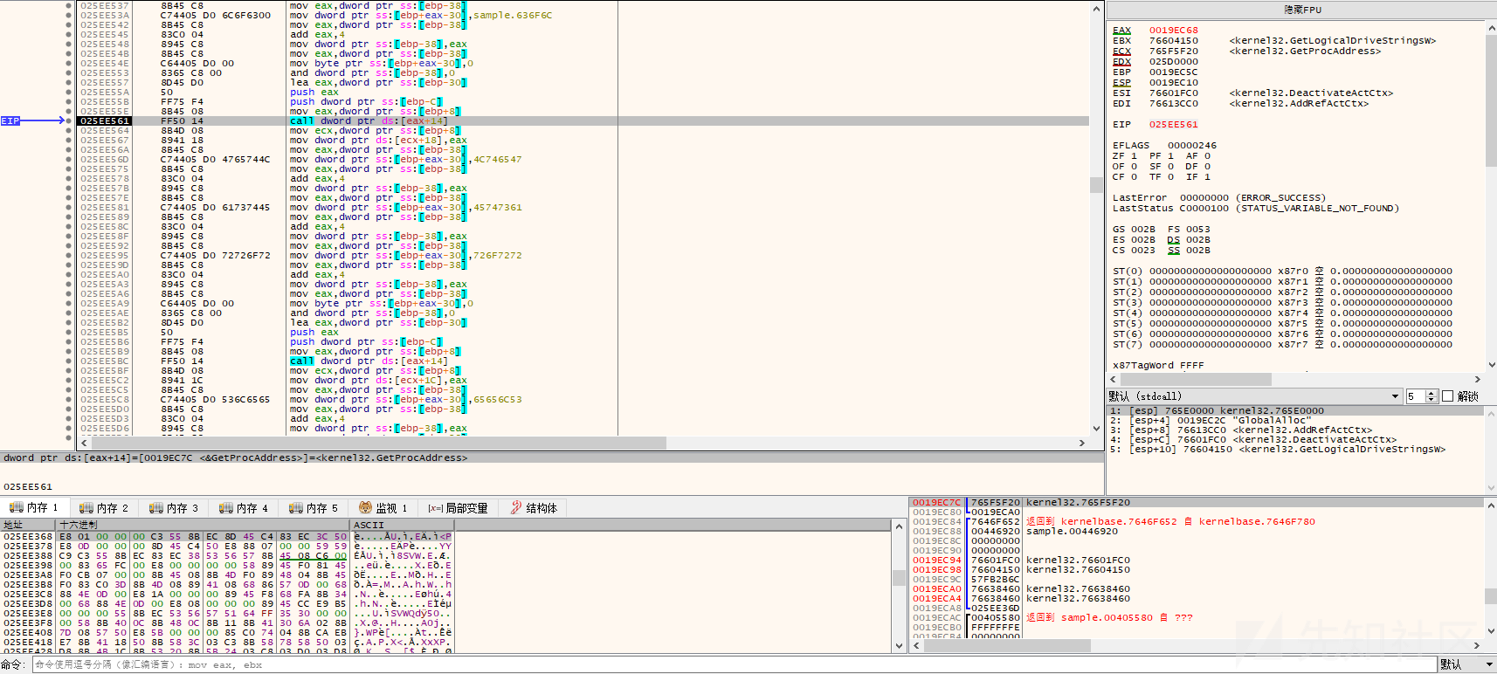1497x674 pixels.
Task: Open the 默认 (stdcall) calling convention dropdown
Action: click(x=1254, y=396)
